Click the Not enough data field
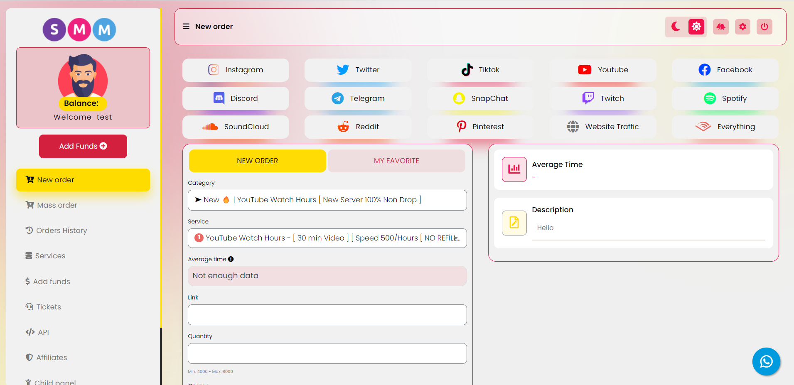 pyautogui.click(x=327, y=276)
